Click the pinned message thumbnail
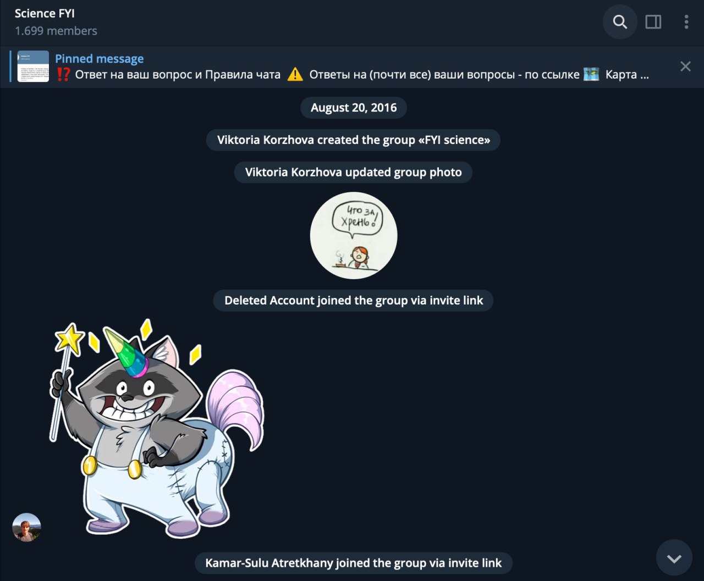 (x=33, y=67)
